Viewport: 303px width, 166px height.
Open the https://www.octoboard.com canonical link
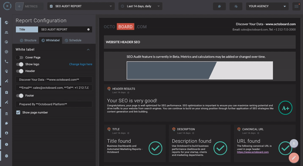coord(253,152)
